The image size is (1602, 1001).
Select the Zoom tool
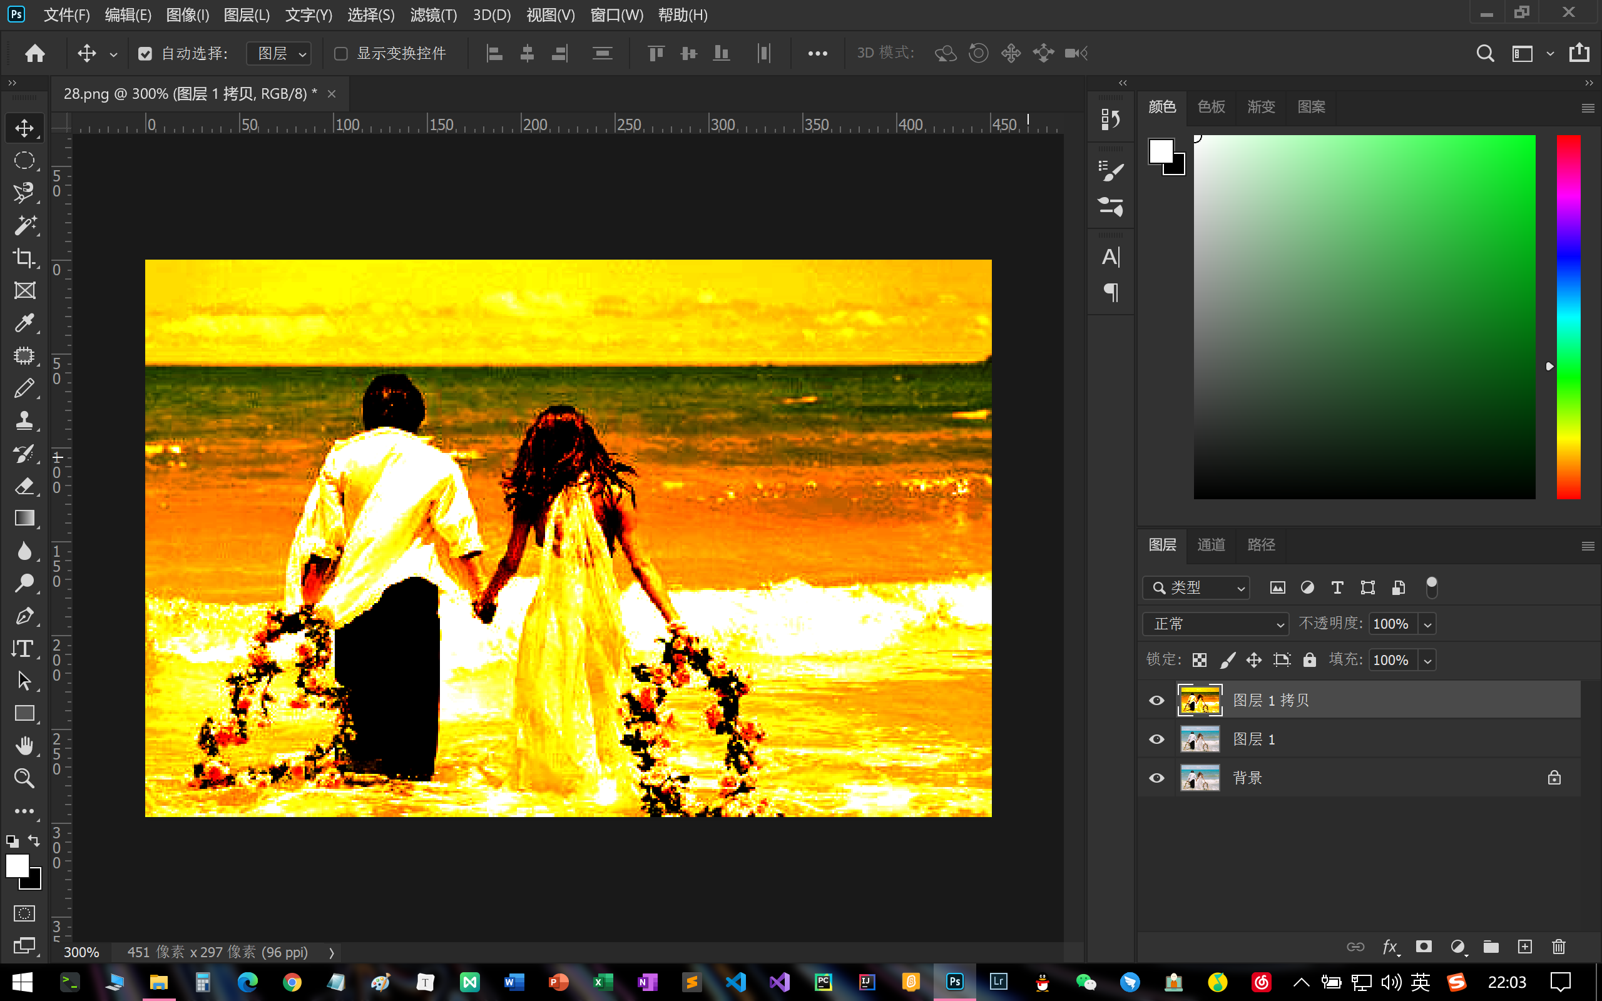(x=24, y=778)
